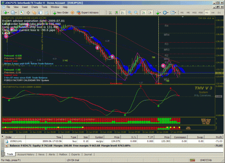Click the Periods clock icon
Screen dimensions: 225x163
165,13
